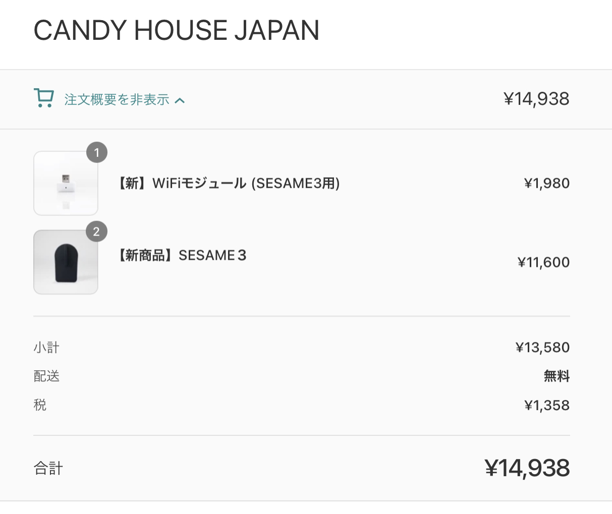Open the CANDY HOUSE JAPAN store title

click(177, 30)
